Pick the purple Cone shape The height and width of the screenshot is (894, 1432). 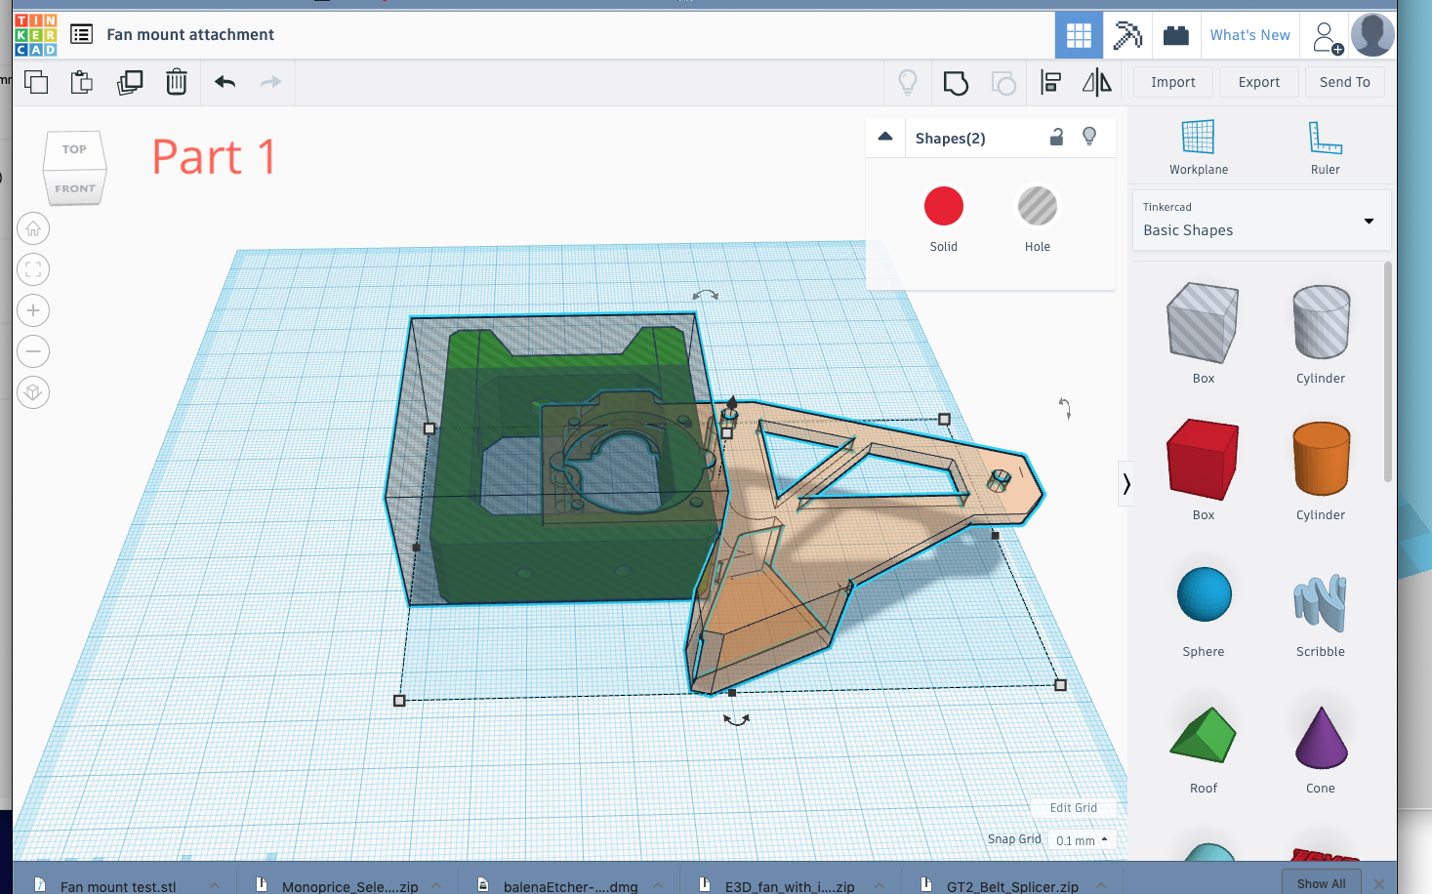[1321, 737]
